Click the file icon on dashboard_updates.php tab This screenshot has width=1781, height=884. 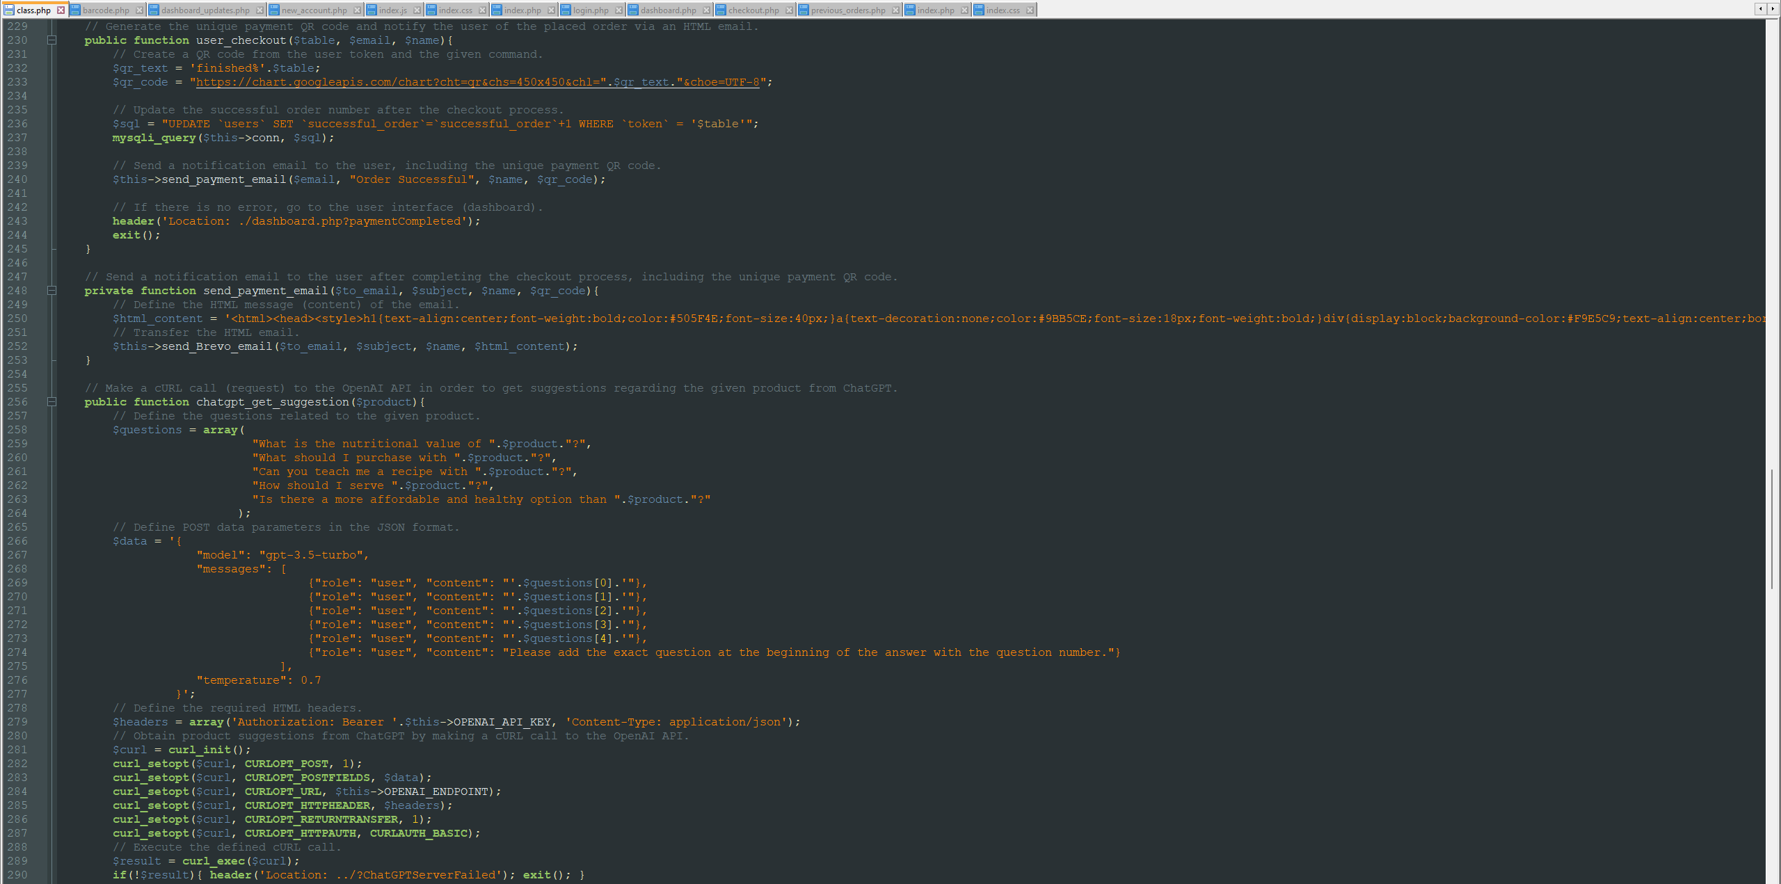(x=153, y=10)
